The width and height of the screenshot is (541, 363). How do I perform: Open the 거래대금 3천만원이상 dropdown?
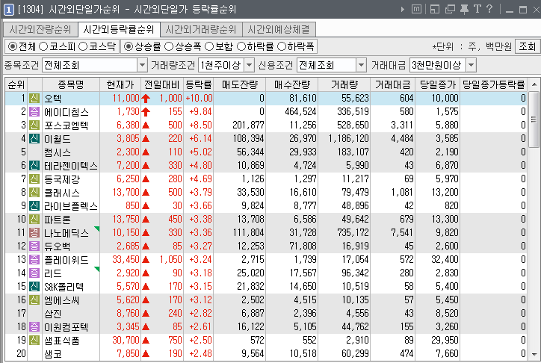[472, 65]
